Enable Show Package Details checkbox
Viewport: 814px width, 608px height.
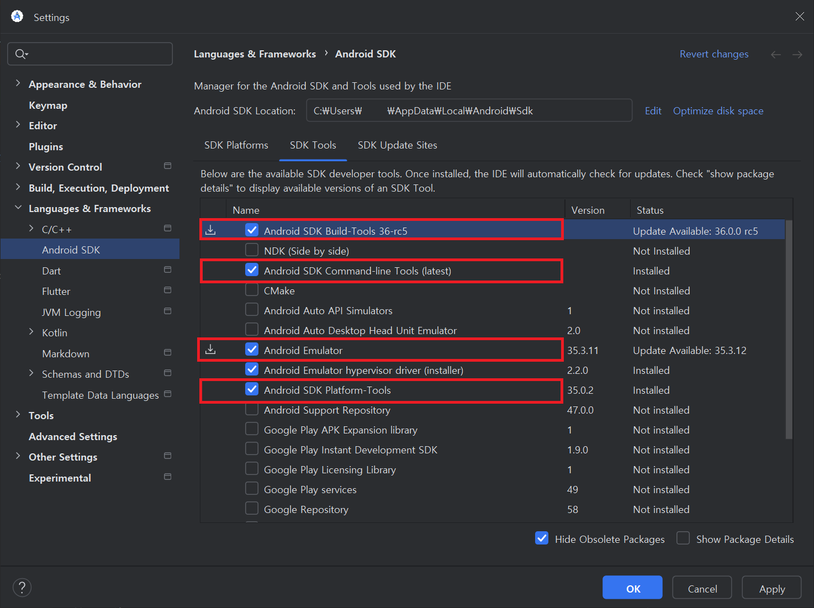point(683,538)
